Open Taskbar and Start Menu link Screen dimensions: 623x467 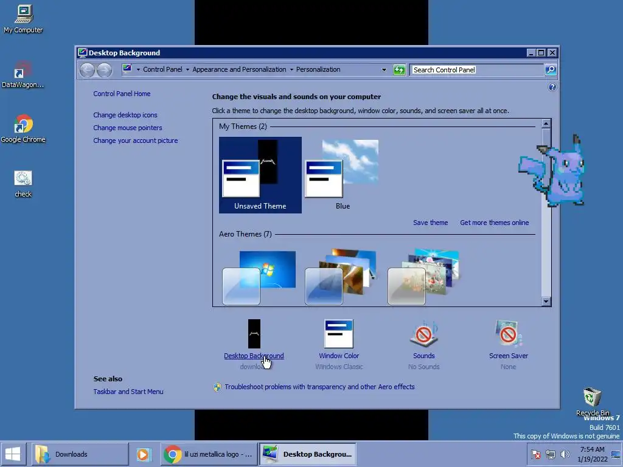[128, 392]
